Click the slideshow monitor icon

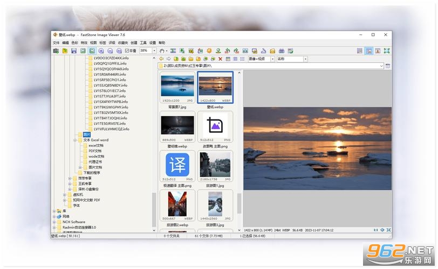point(255,51)
